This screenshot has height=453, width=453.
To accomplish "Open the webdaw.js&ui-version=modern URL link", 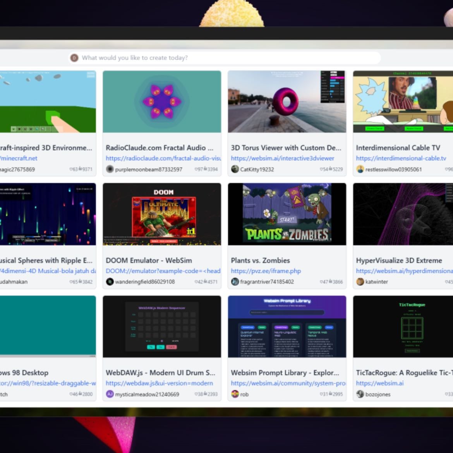I will tap(159, 383).
